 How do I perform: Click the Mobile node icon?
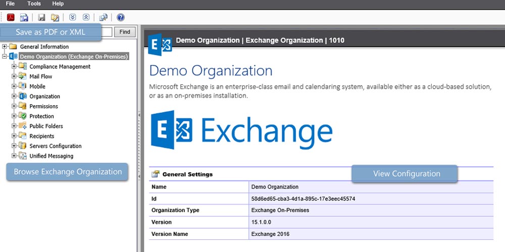coord(23,86)
